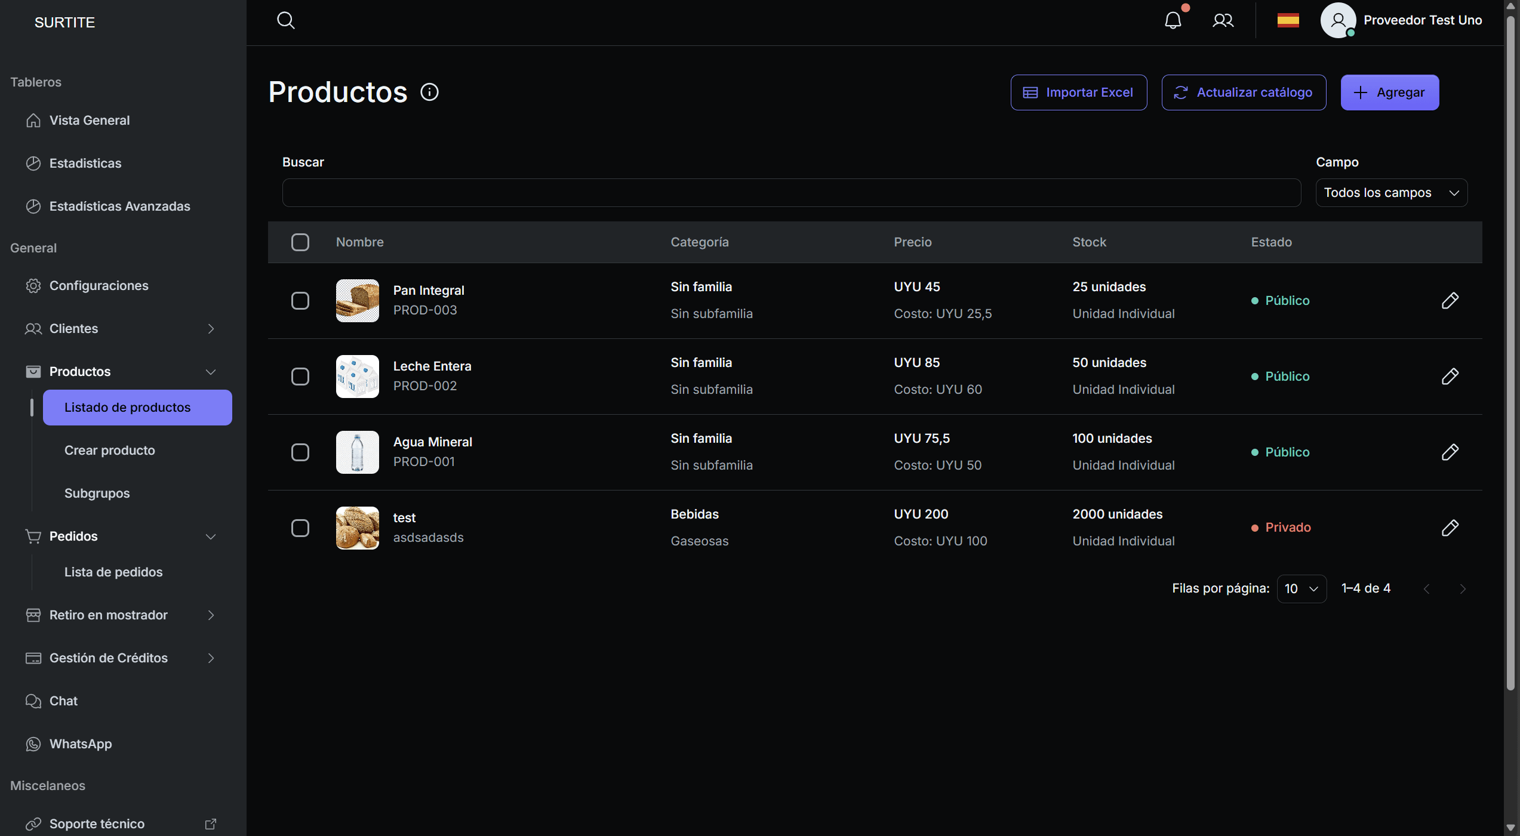Open the notifications bell
This screenshot has height=836, width=1520.
point(1173,20)
